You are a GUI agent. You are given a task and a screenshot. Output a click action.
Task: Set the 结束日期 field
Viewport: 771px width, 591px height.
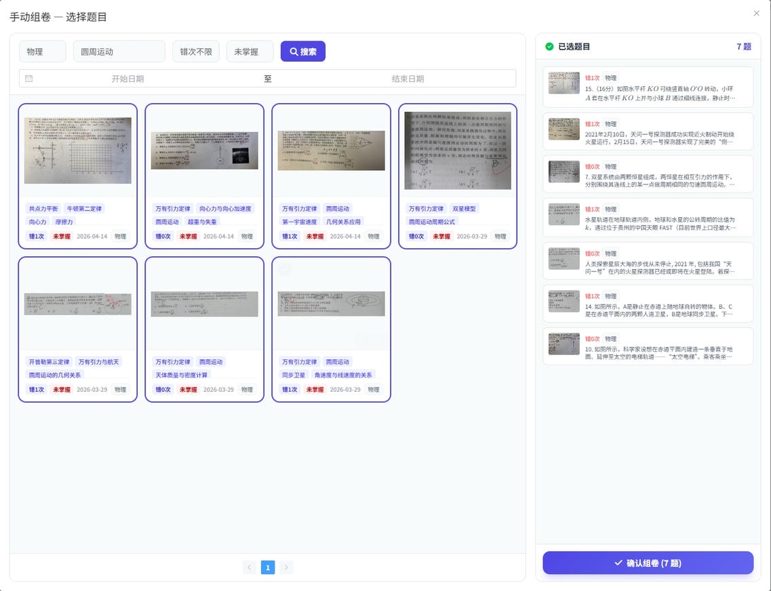click(408, 79)
